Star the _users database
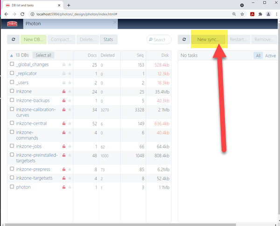The height and width of the screenshot is (226, 280). pyautogui.click(x=70, y=83)
